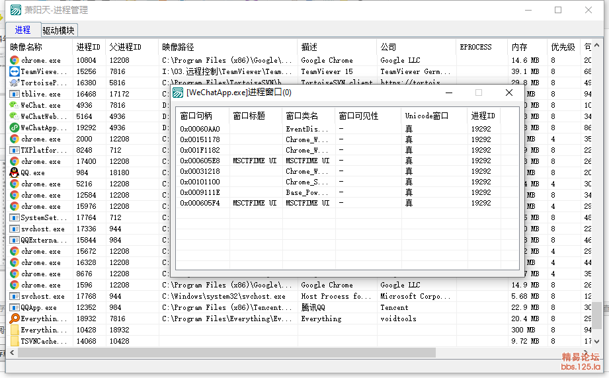Click the horizontal scrollbar of process list
Screen dimensions: 609x378
point(264,353)
